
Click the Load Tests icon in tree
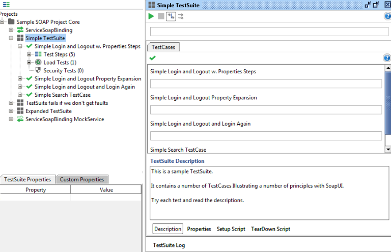38,63
